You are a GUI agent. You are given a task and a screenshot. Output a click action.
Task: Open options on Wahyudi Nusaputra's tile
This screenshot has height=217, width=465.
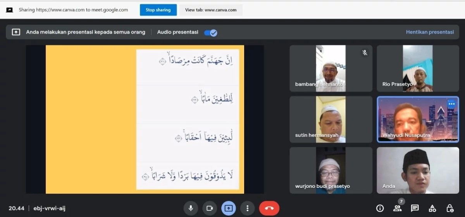451,104
